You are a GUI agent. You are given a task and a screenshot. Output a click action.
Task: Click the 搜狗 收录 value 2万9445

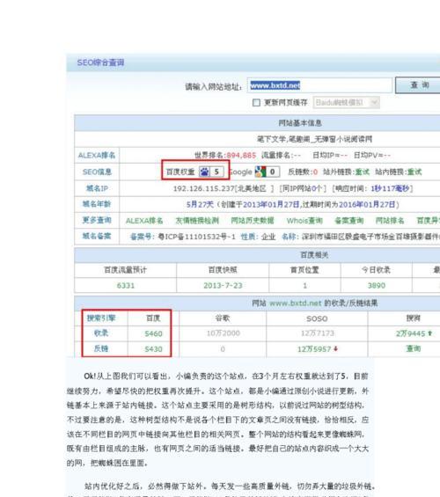coord(410,333)
